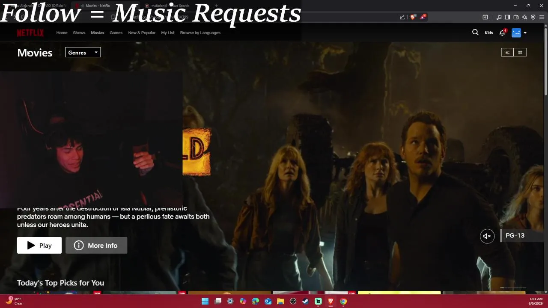Open Netflix notifications bell
The image size is (548, 308).
click(503, 33)
